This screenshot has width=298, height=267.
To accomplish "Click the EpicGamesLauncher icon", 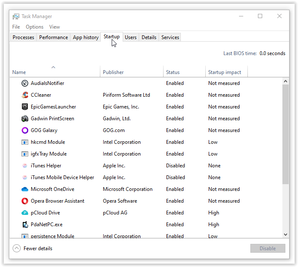I will point(25,107).
